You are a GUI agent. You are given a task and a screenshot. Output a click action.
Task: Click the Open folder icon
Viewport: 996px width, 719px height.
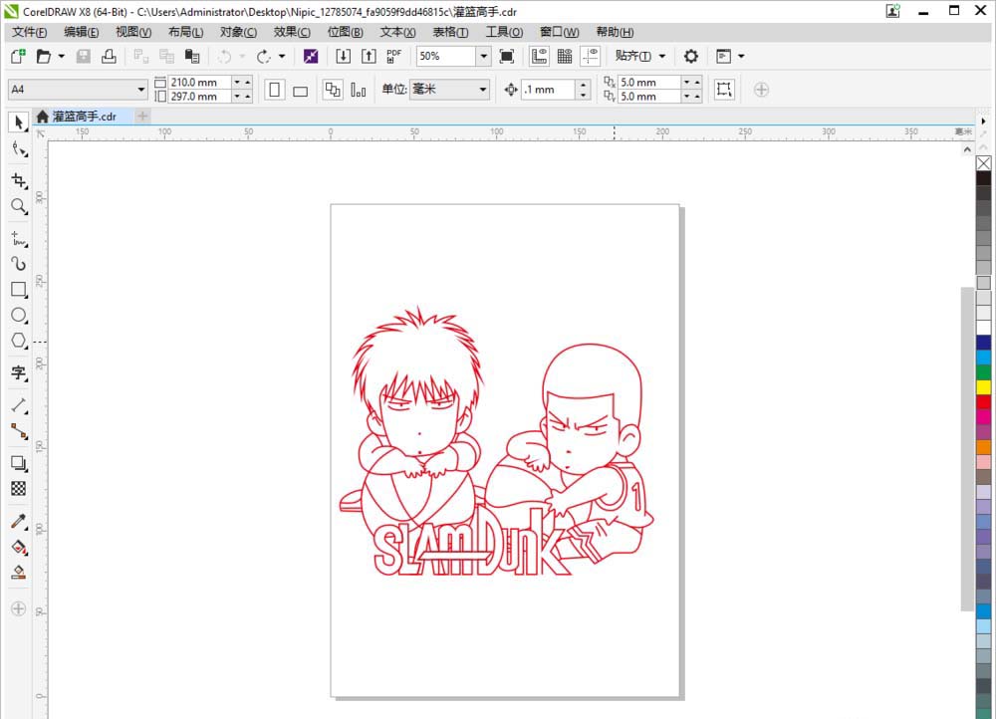pyautogui.click(x=43, y=56)
